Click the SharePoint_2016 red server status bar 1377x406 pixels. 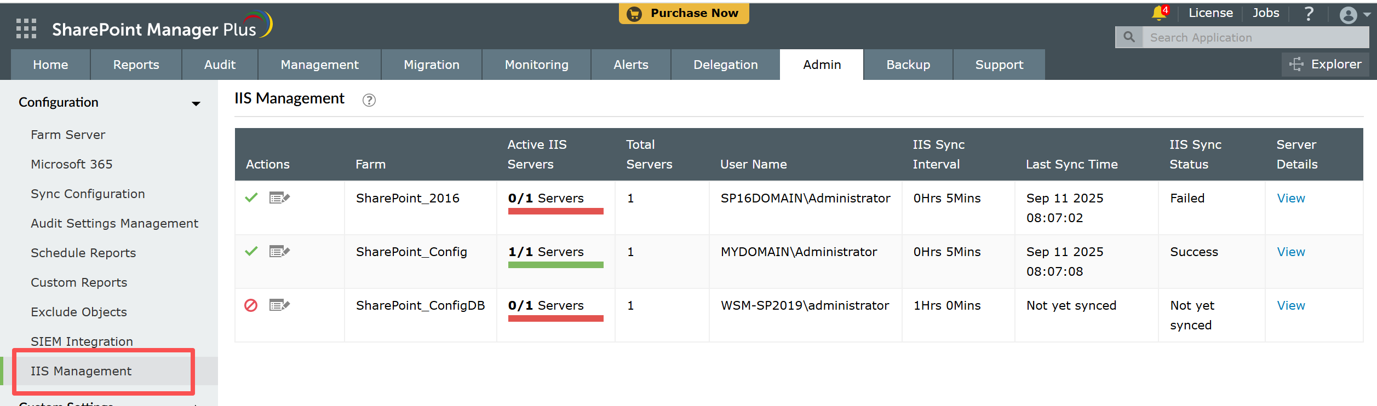click(x=555, y=211)
